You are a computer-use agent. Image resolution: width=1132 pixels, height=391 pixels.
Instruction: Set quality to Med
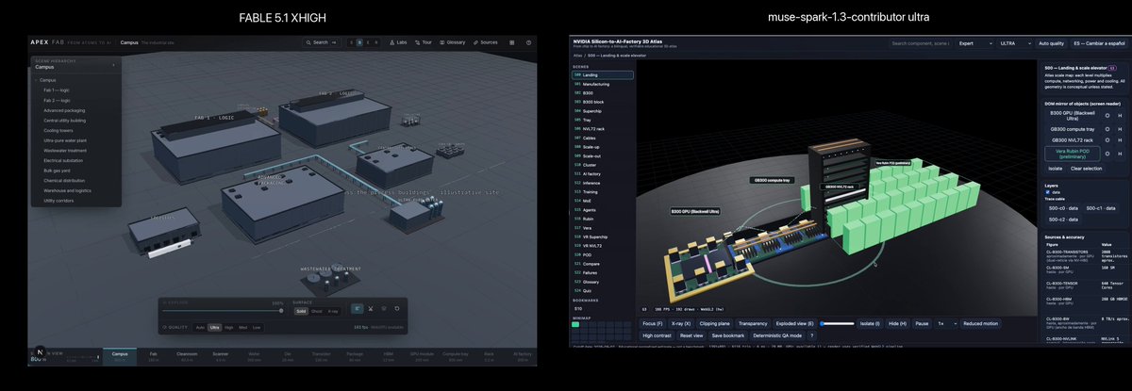(243, 327)
